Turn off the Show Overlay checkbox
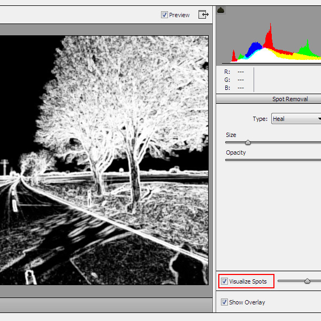Screen dimensions: 321x321 point(225,302)
